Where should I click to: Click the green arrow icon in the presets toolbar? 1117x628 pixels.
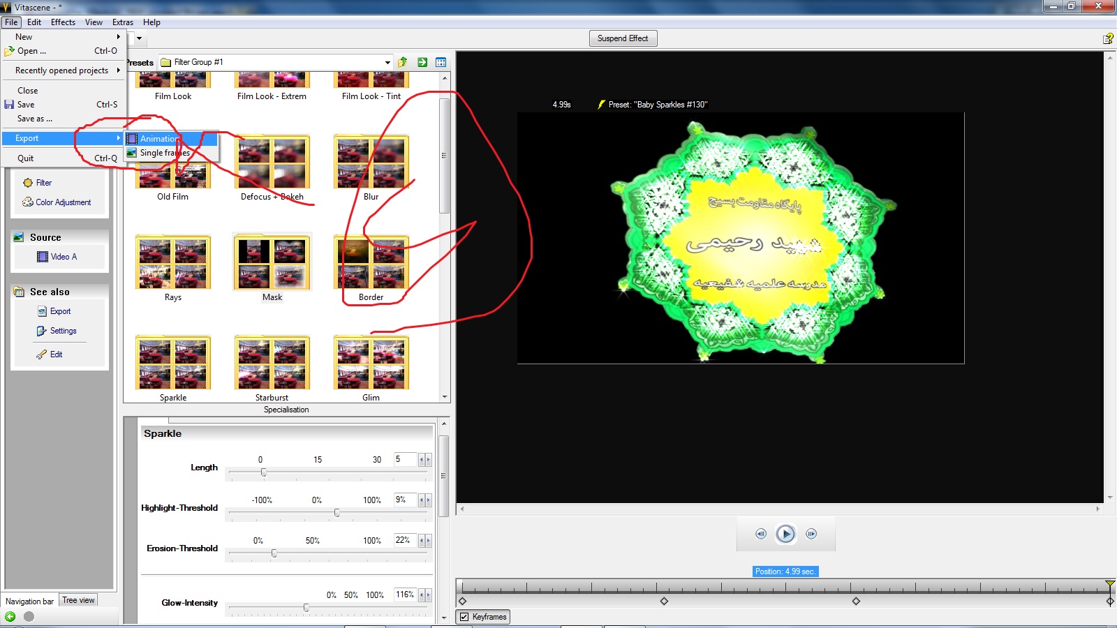(x=422, y=62)
